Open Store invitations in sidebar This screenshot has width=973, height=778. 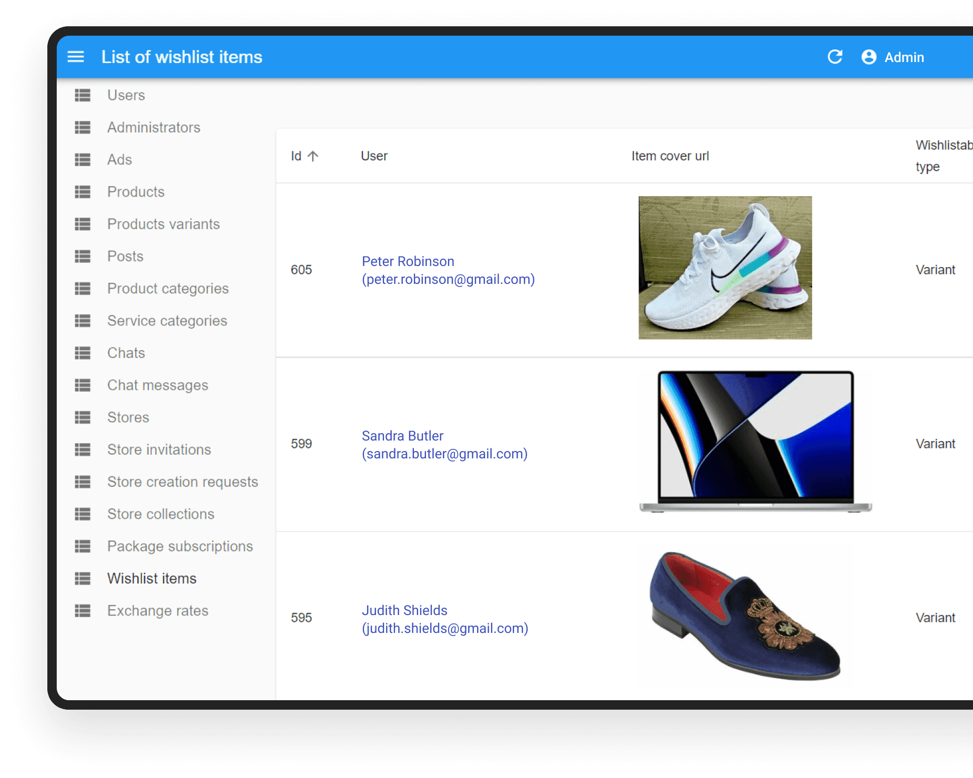point(159,449)
